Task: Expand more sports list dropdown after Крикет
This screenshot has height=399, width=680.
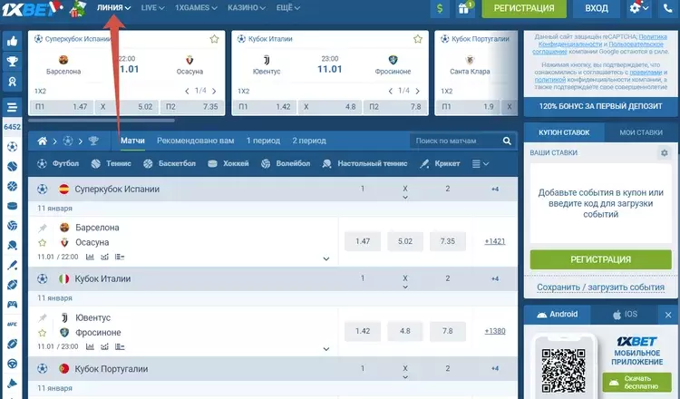Action: click(480, 164)
